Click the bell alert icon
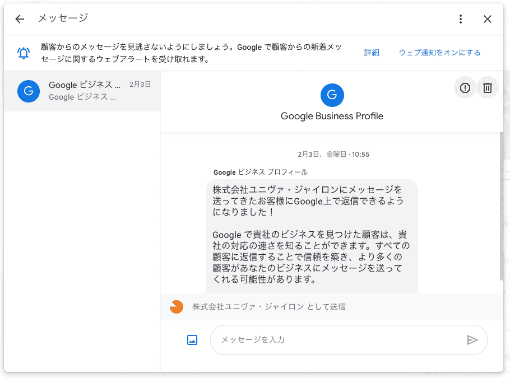This screenshot has width=510, height=378. (24, 53)
